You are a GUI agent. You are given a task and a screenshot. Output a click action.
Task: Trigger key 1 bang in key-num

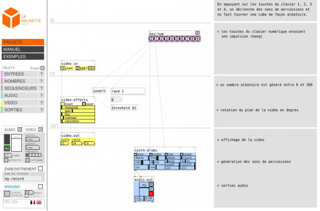(156, 38)
